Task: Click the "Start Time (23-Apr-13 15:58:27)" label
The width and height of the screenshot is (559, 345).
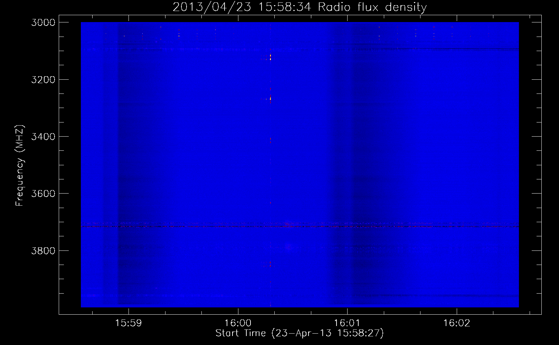Action: 300,333
